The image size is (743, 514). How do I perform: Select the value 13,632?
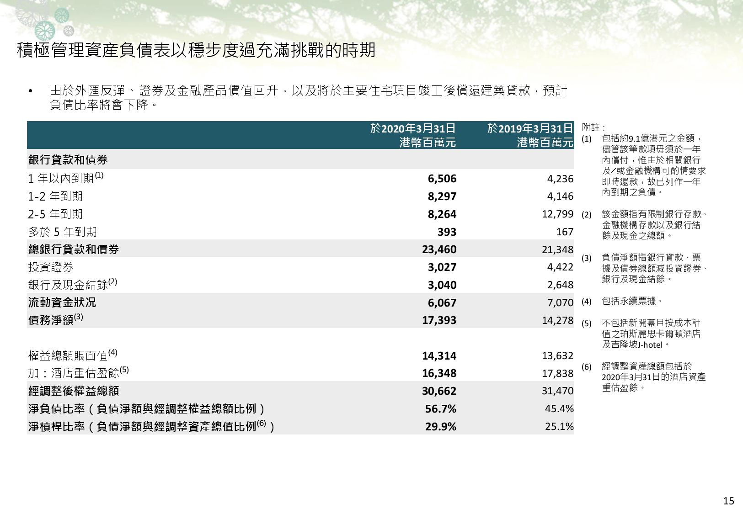[558, 355]
